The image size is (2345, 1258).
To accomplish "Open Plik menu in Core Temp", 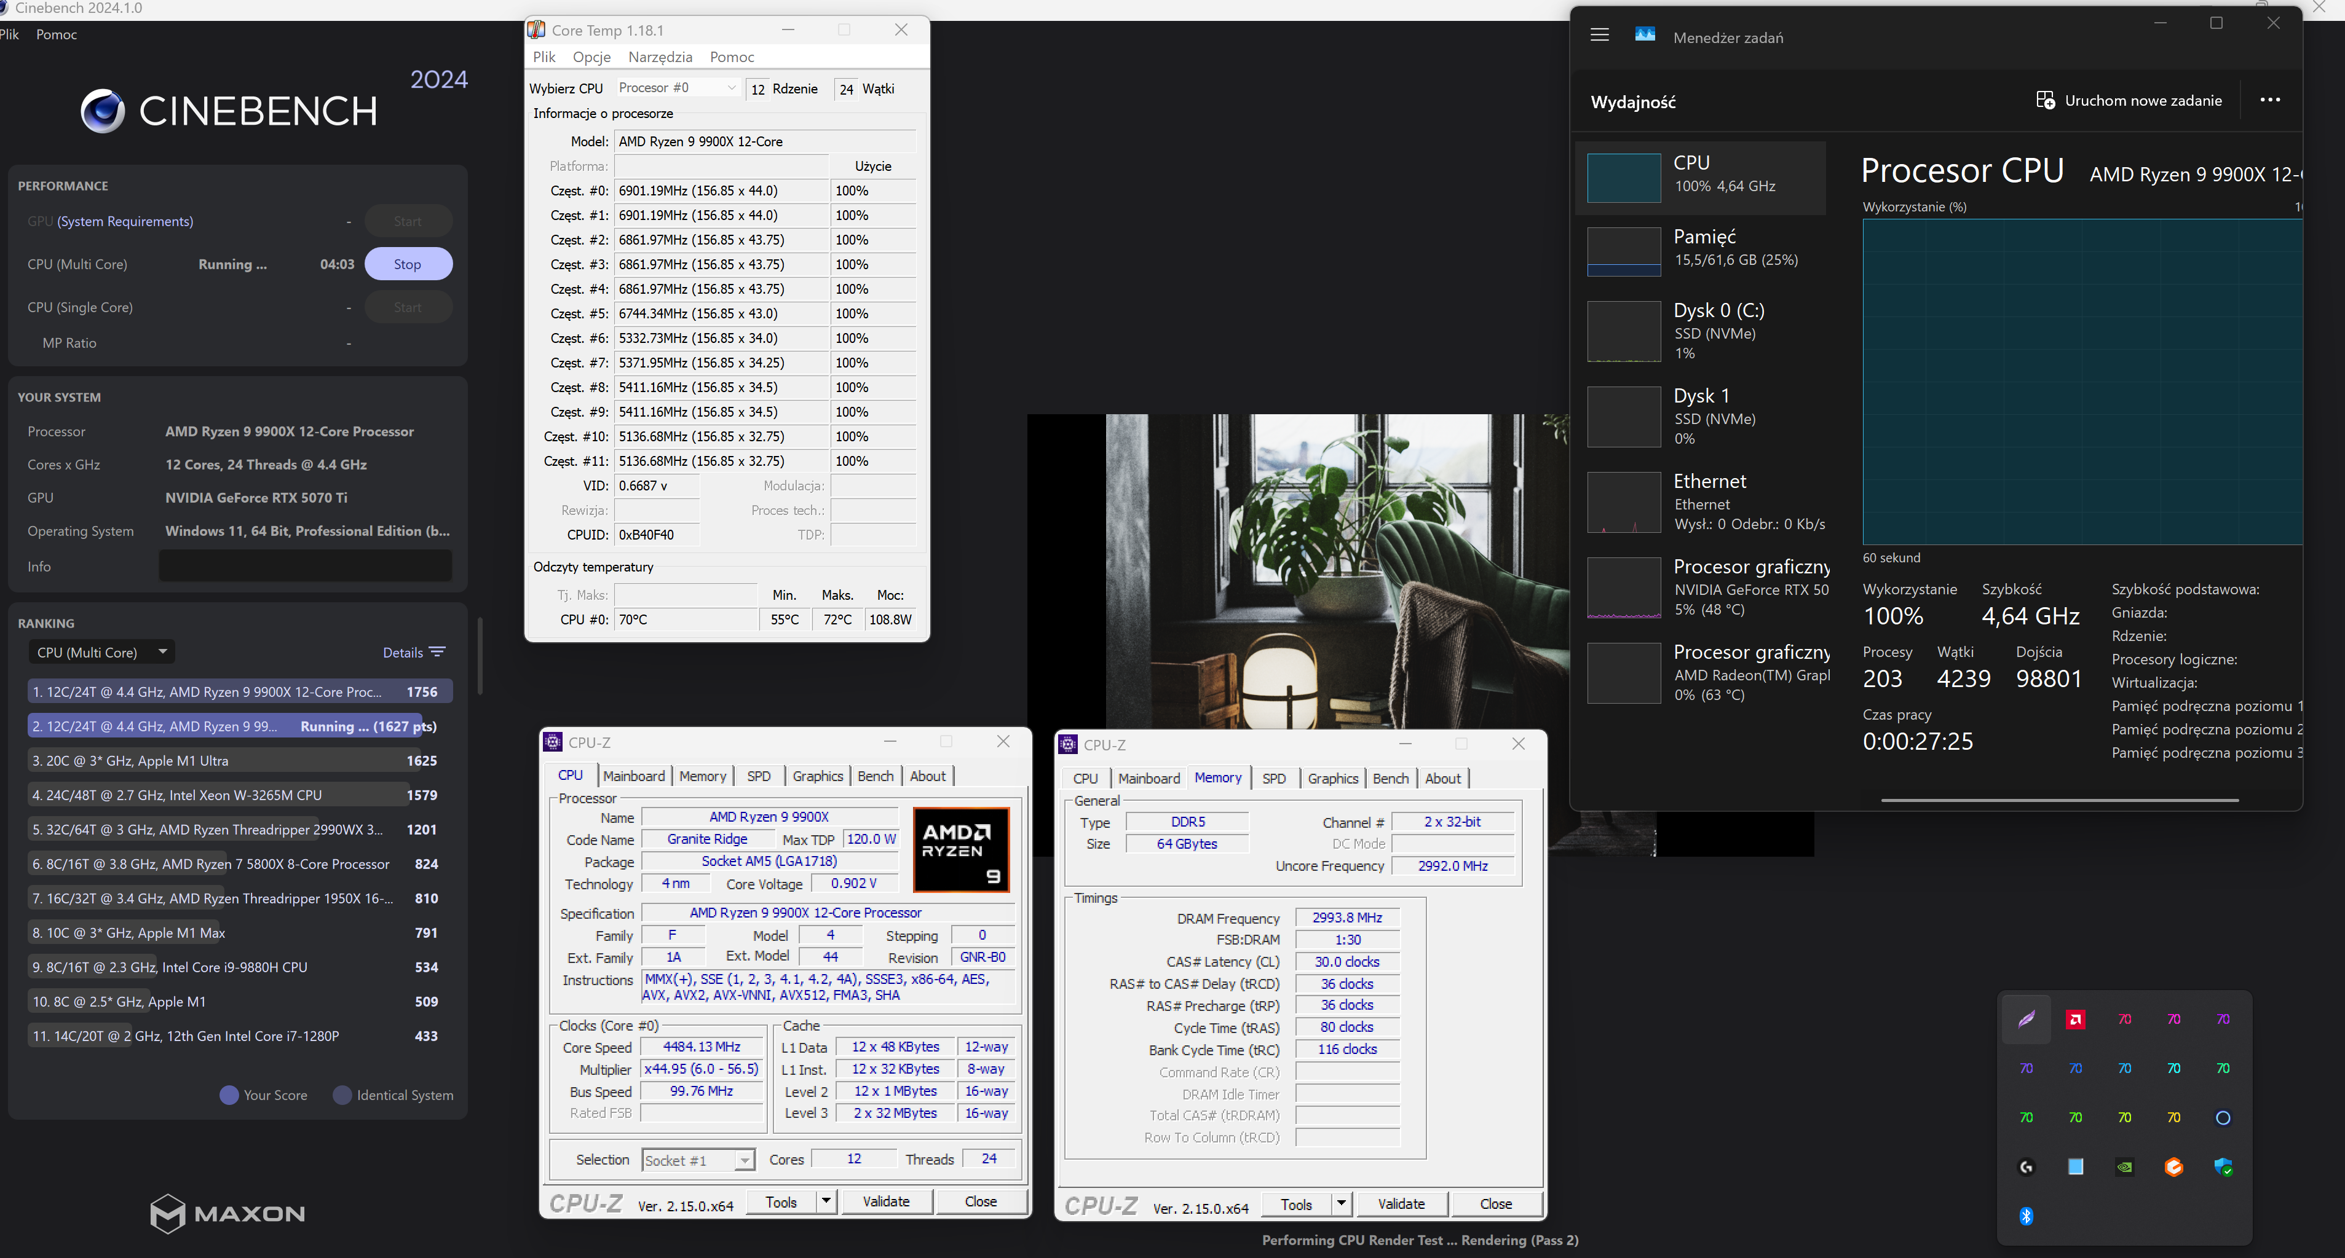I will point(544,57).
